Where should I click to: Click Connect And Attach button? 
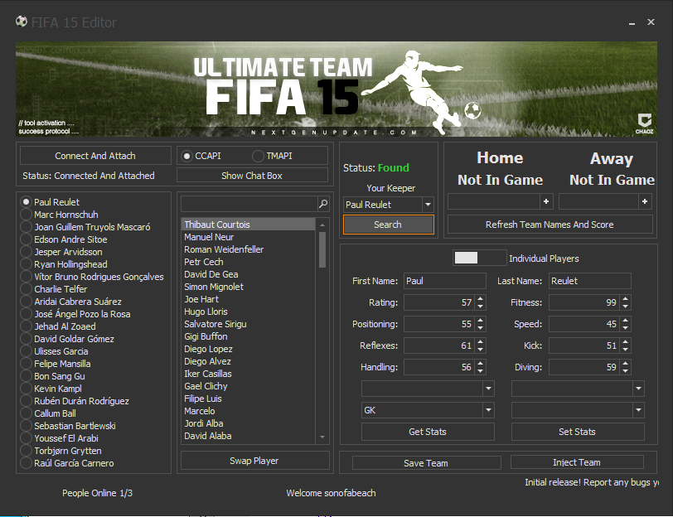coord(95,156)
